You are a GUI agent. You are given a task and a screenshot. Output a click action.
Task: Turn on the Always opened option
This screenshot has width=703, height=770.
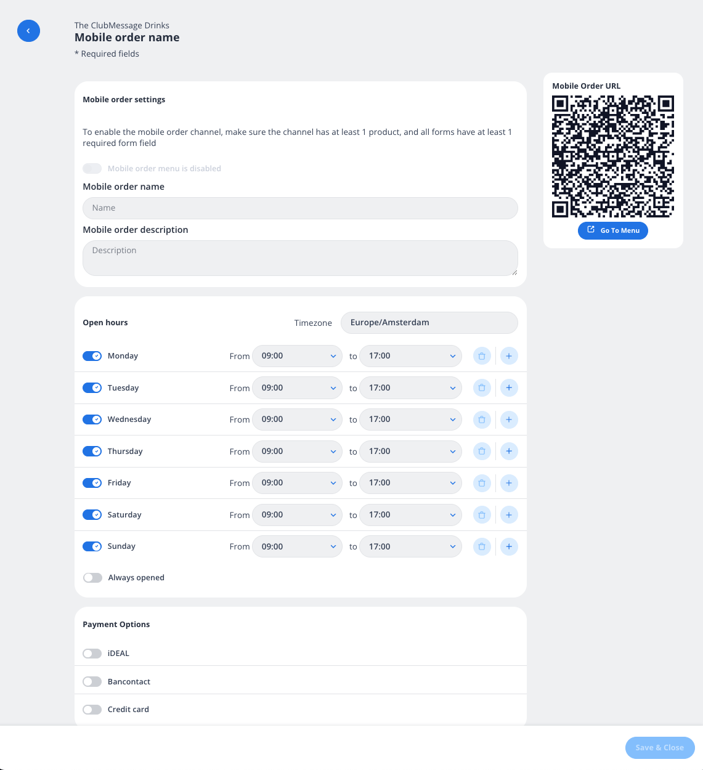(x=92, y=577)
